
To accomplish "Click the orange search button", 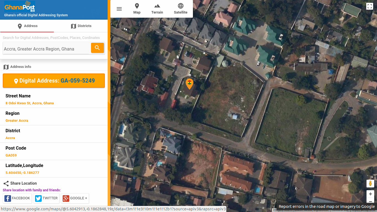I will (97, 48).
